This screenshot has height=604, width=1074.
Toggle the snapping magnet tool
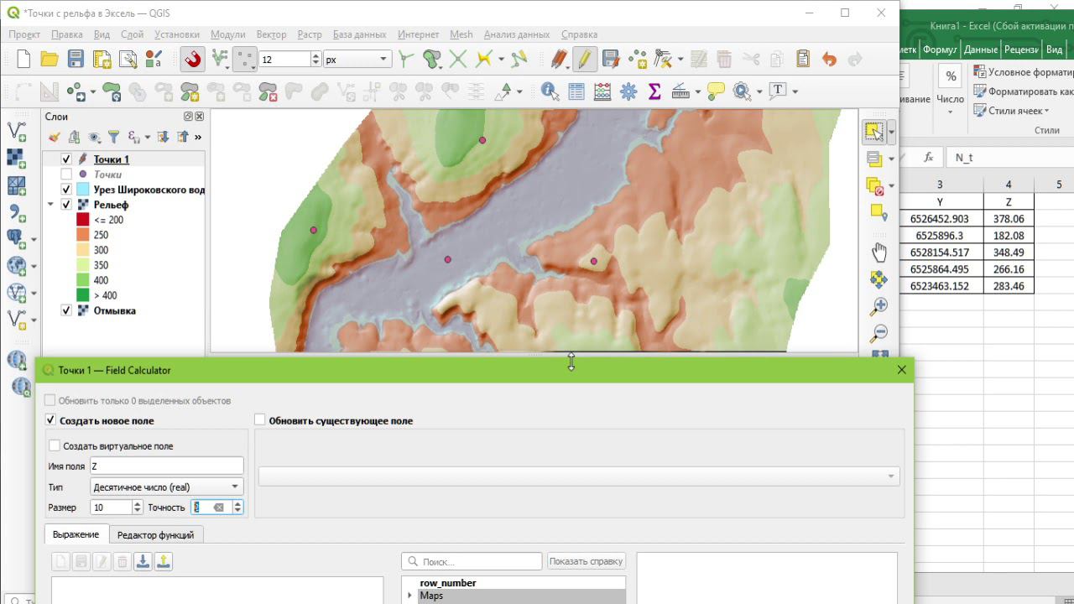pyautogui.click(x=192, y=60)
